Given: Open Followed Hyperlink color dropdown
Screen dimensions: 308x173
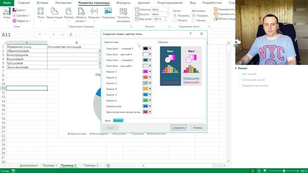Looking at the screenshot, I should tap(147, 112).
